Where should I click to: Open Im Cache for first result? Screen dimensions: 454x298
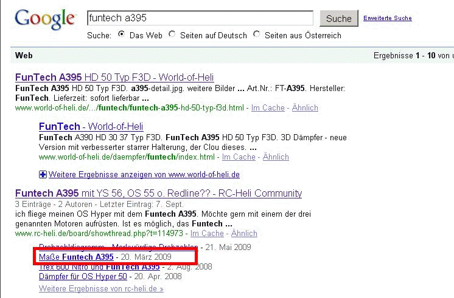point(268,107)
